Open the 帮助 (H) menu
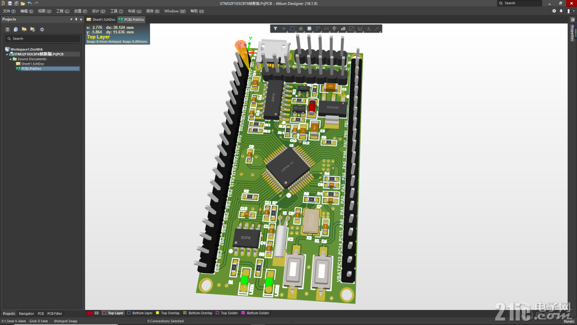 (197, 11)
